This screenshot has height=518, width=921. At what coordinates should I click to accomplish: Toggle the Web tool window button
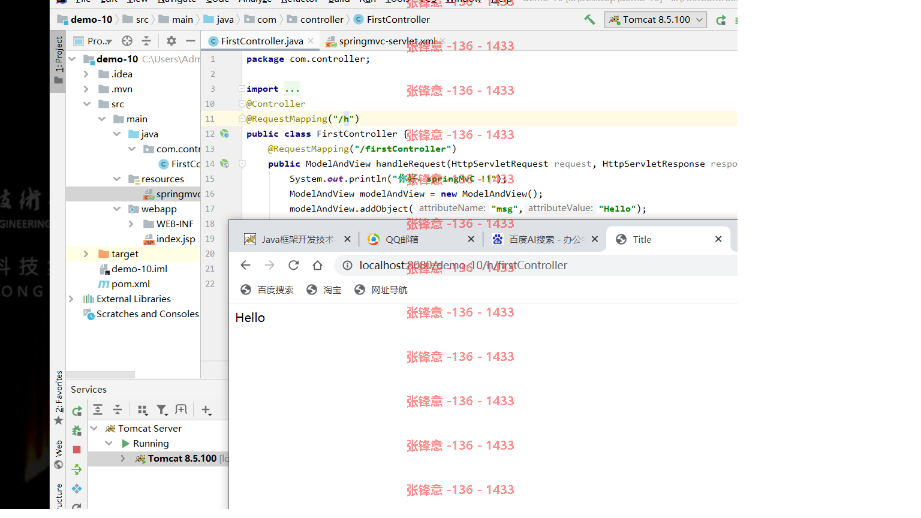(x=58, y=454)
